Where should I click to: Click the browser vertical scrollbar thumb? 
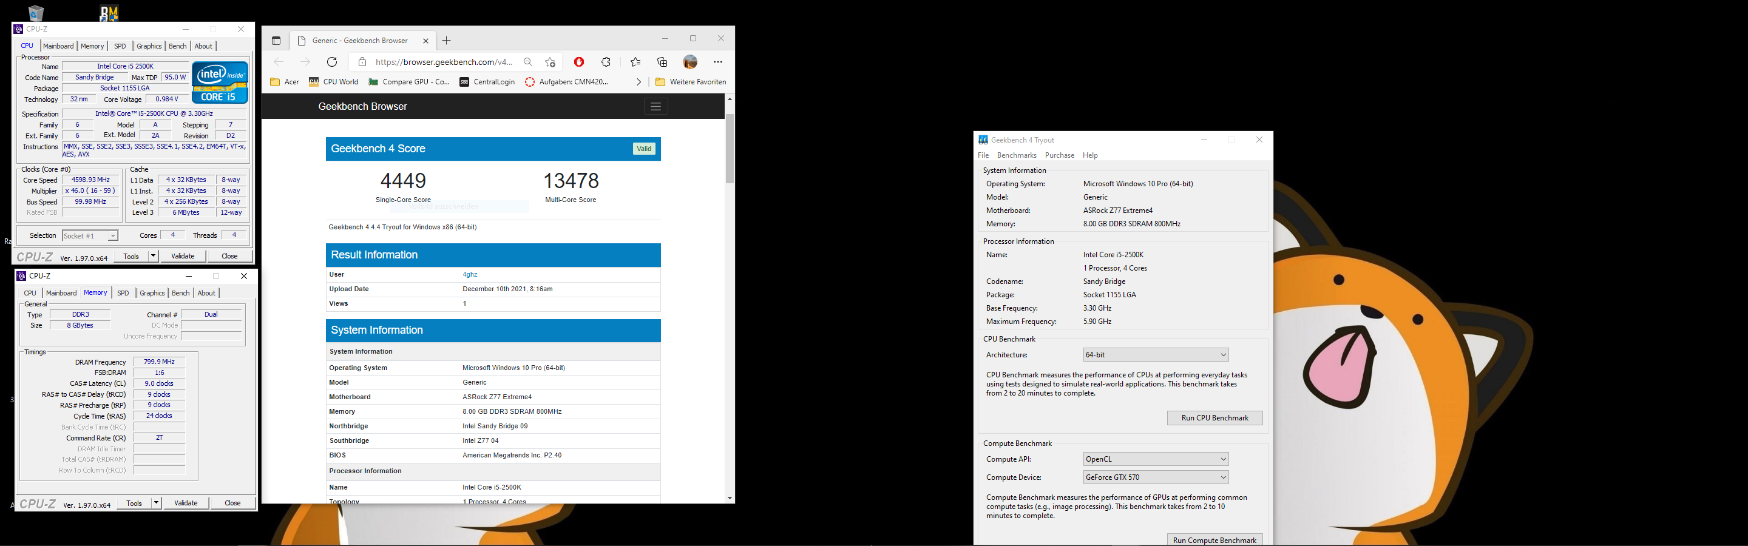tap(730, 148)
